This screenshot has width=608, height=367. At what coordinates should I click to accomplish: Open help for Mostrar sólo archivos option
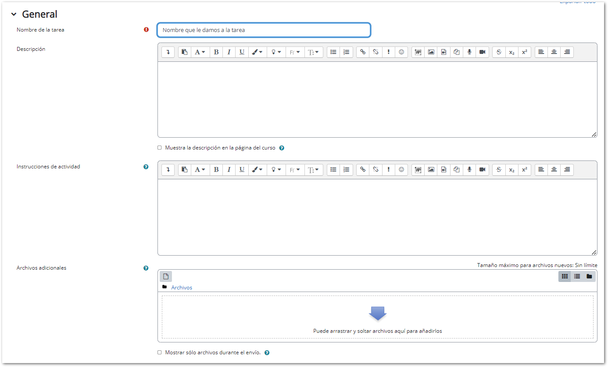[x=267, y=353]
